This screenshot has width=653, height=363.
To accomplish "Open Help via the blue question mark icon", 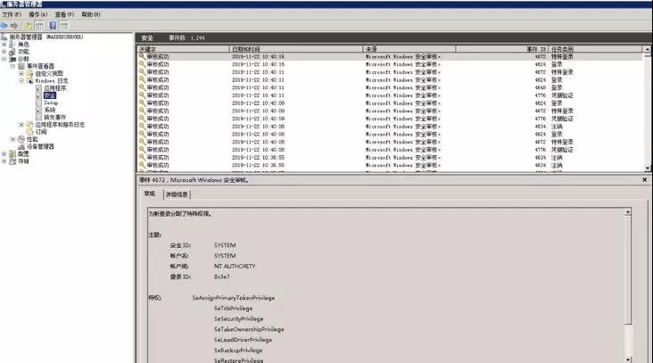I will click(x=53, y=26).
